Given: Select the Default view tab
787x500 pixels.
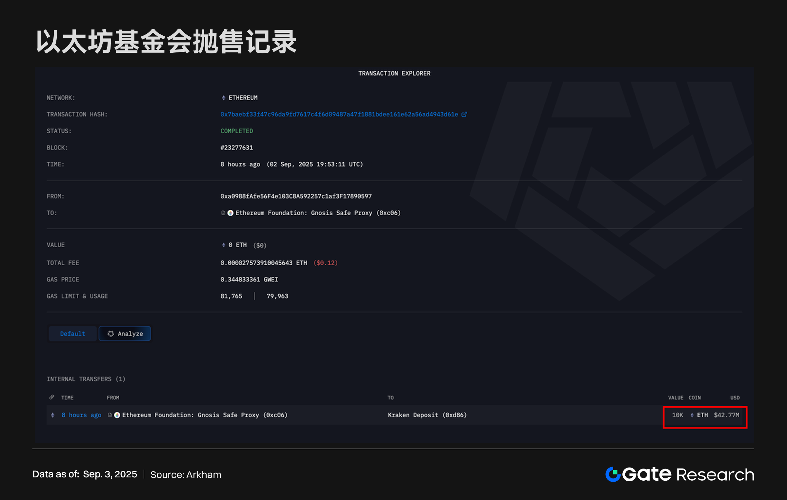Looking at the screenshot, I should pos(73,334).
